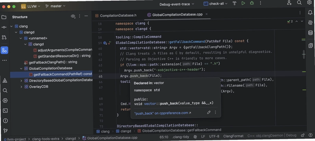Select getFallbackCommand(PathRef) const in Structure

pyautogui.click(x=51, y=74)
